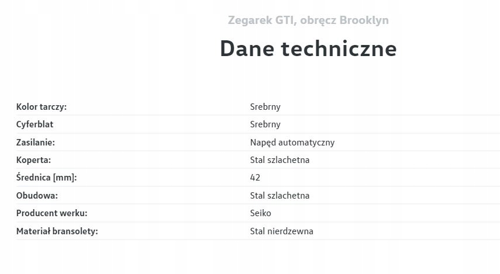Click the 'Seiko' movement manufacturer value

tap(261, 213)
